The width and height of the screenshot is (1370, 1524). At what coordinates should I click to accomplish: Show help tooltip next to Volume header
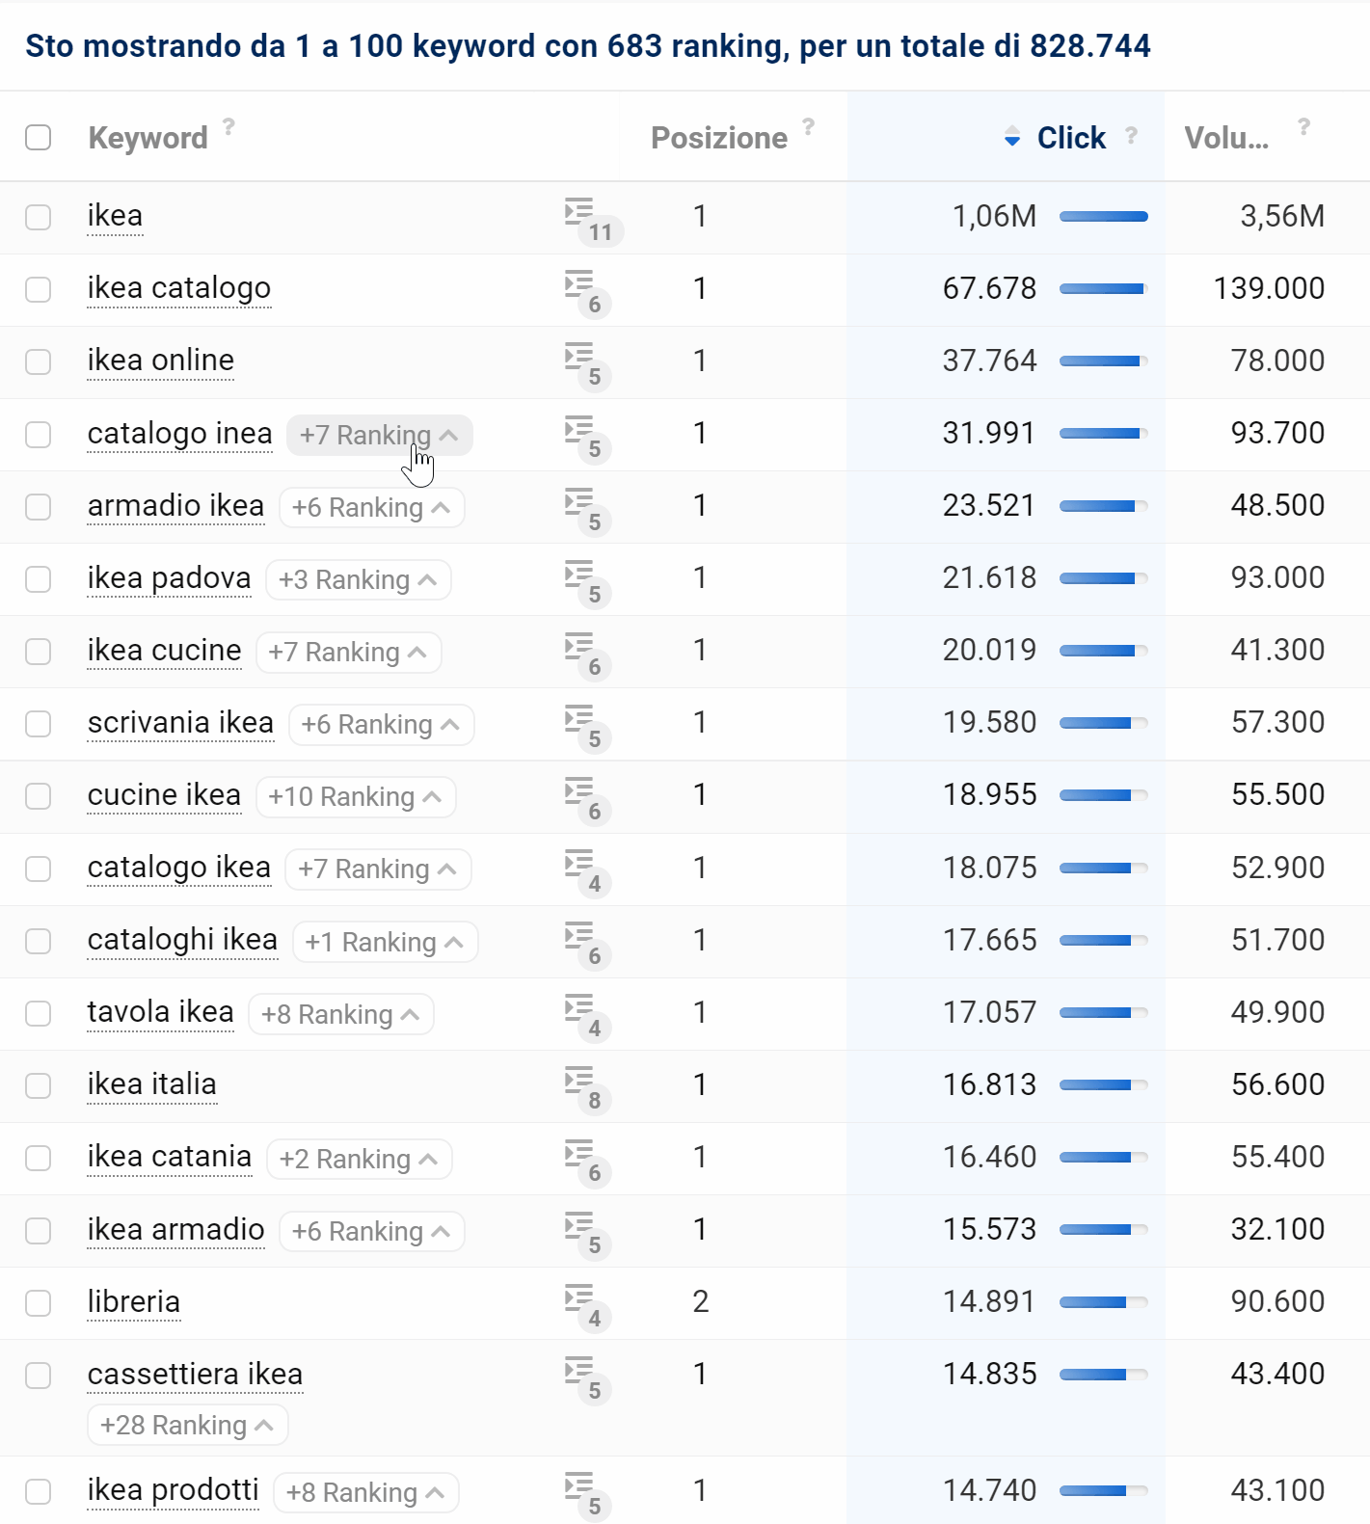pos(1303,126)
